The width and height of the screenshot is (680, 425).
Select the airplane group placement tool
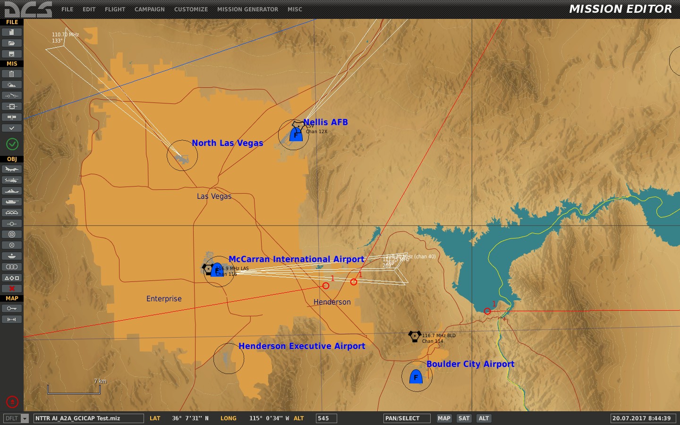(12, 170)
